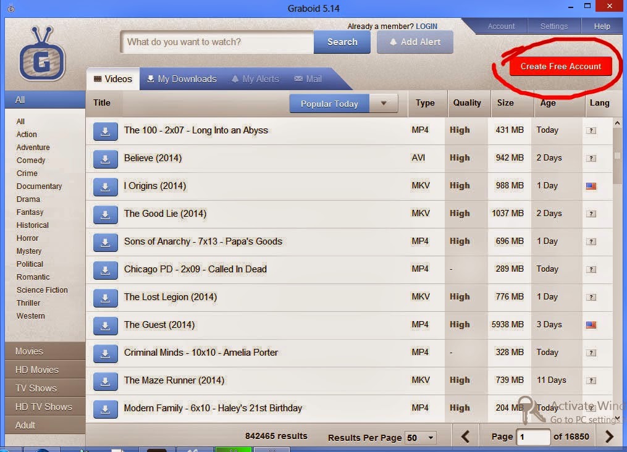Click the All category header
Image resolution: width=627 pixels, height=452 pixels.
coord(45,100)
